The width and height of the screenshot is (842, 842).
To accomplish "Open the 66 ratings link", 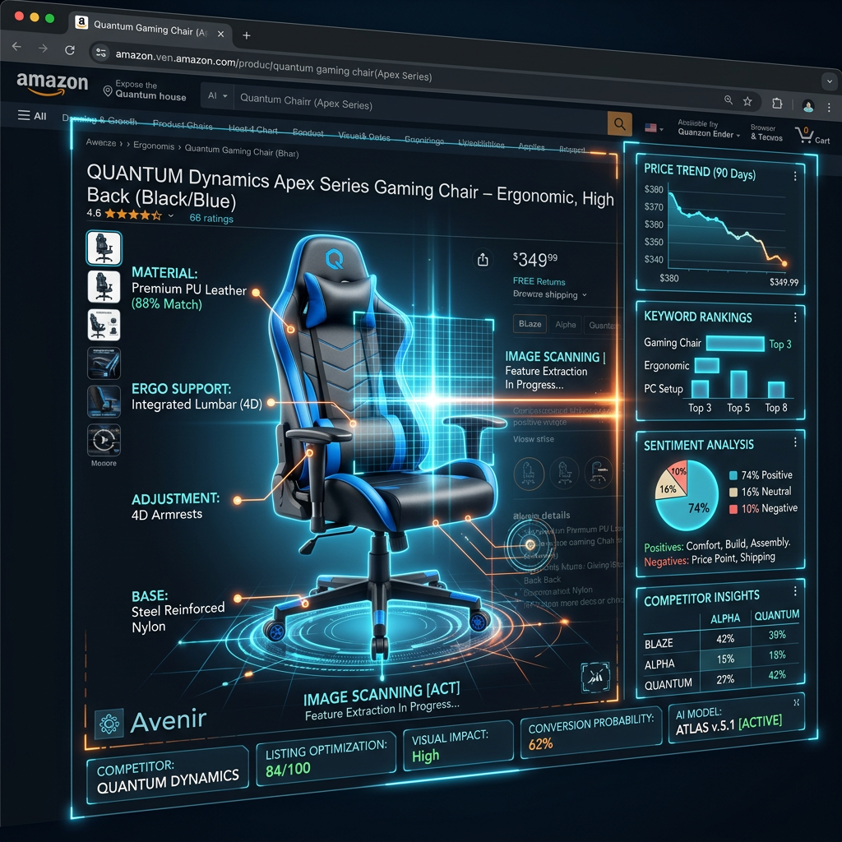I will pos(211,218).
